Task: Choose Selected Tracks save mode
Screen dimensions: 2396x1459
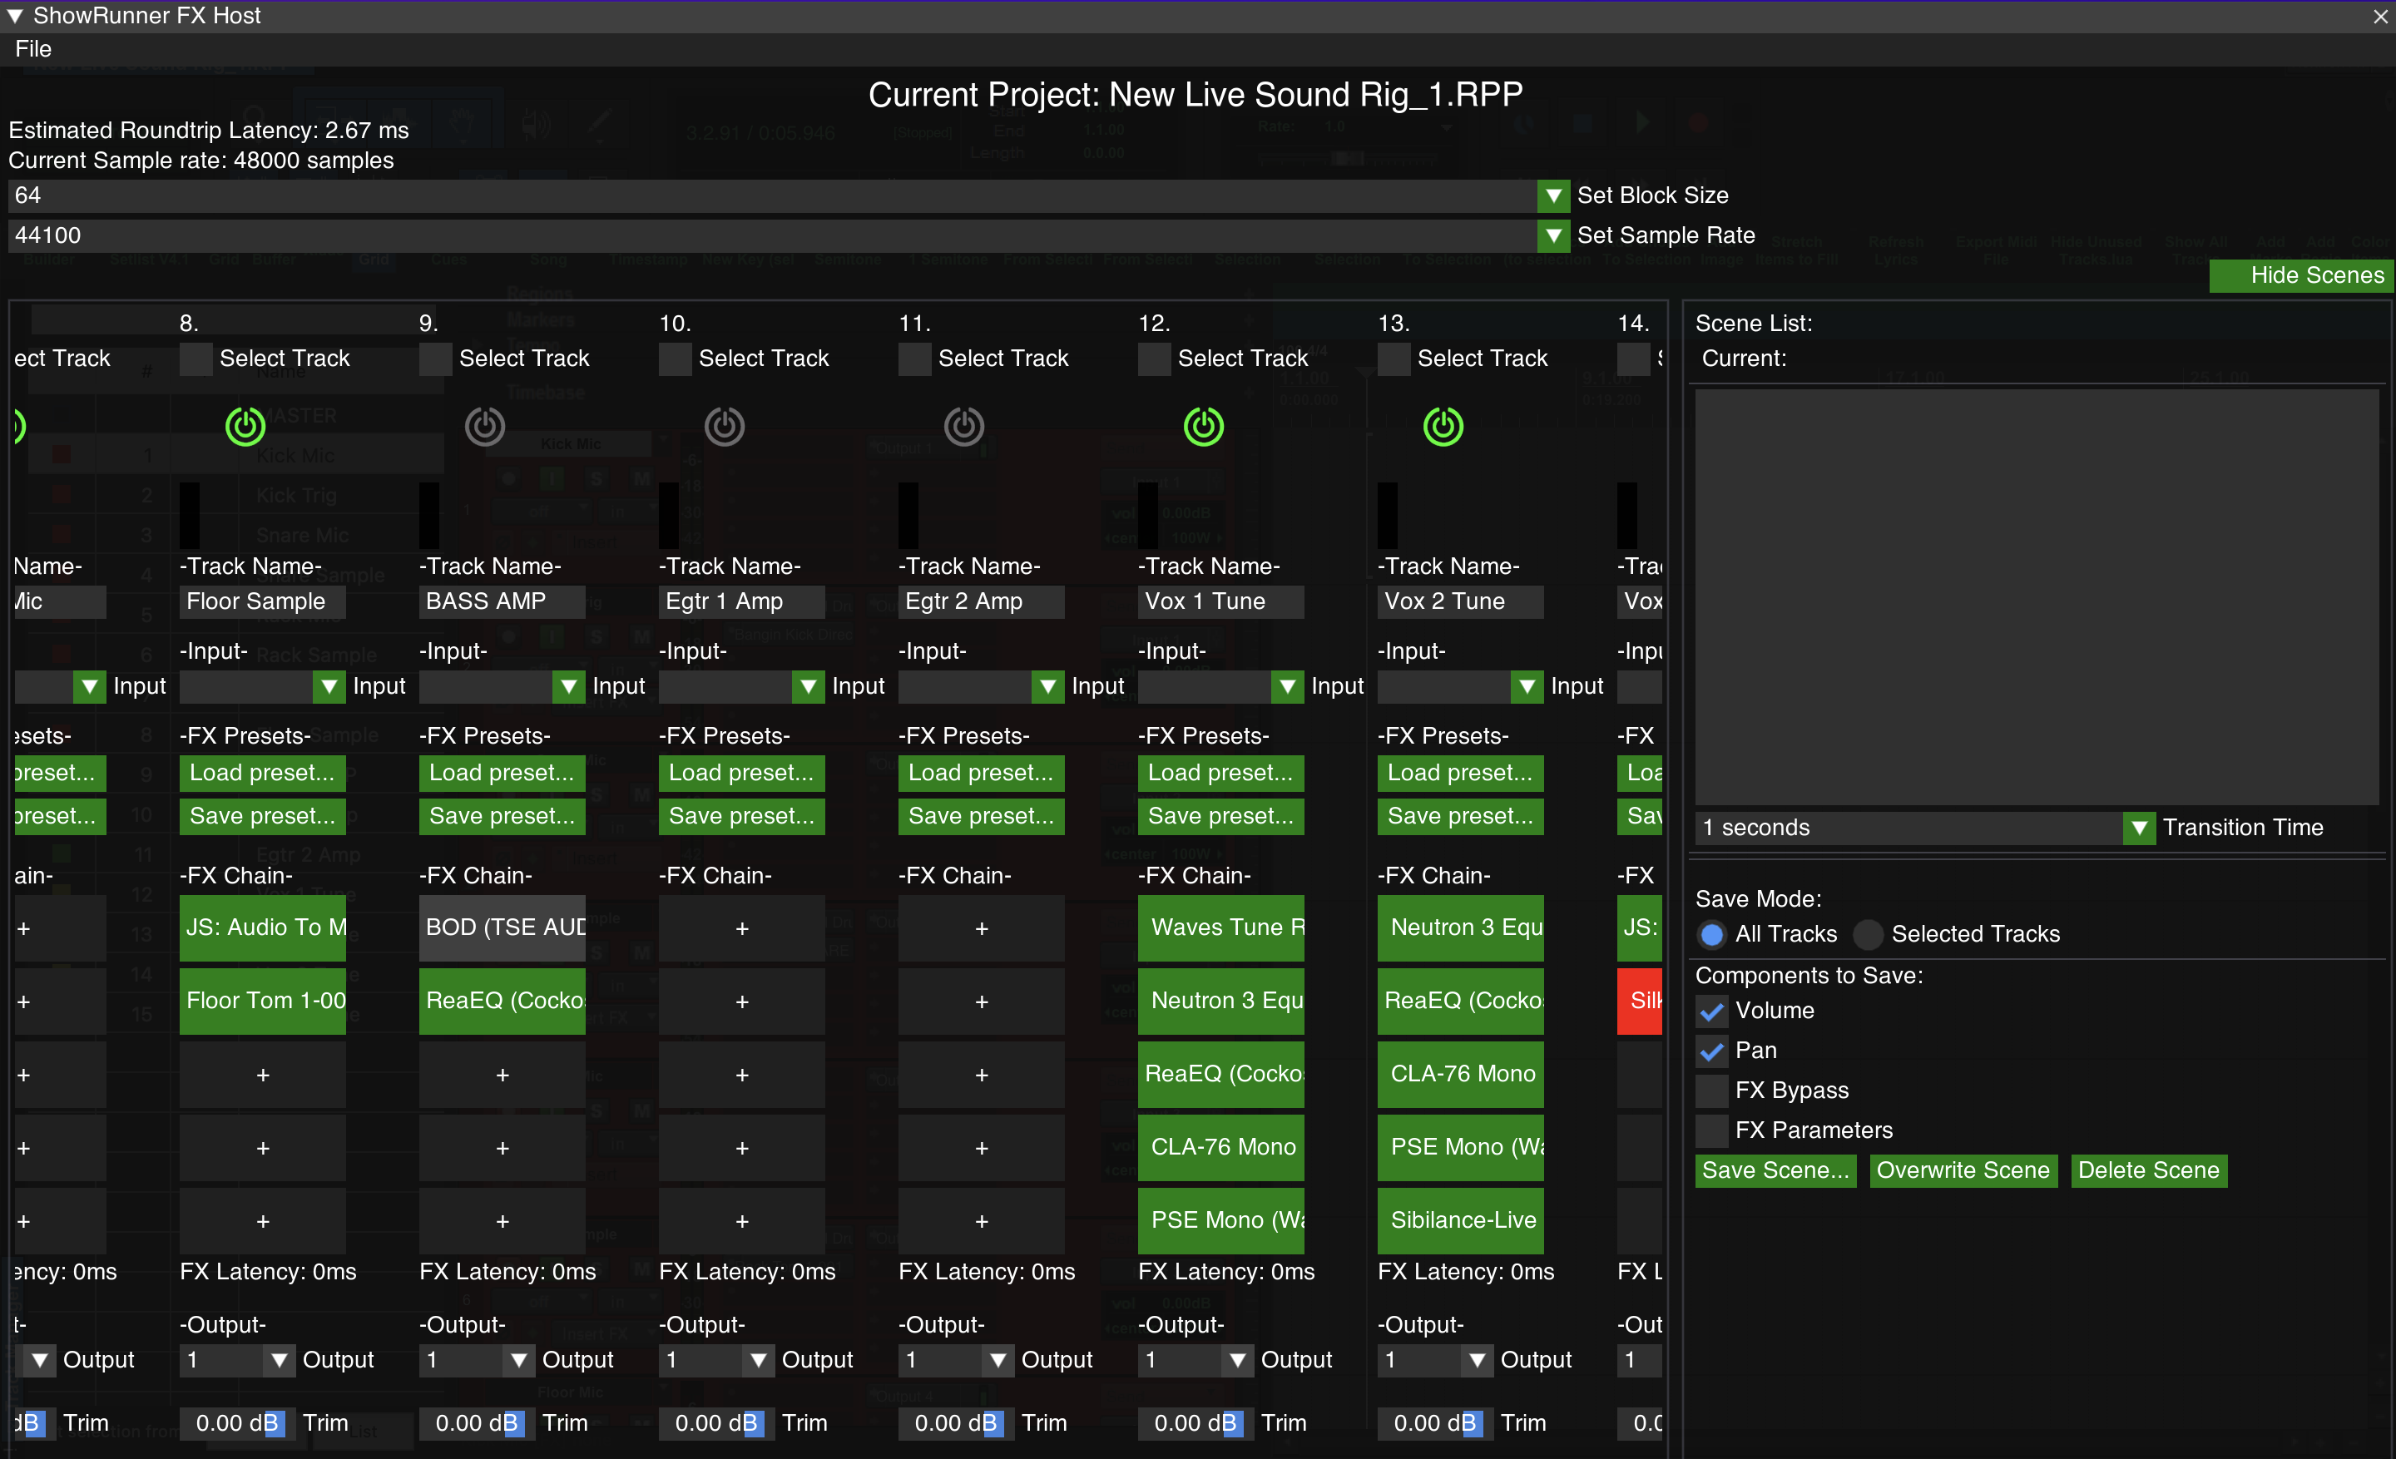Action: pyautogui.click(x=1868, y=934)
